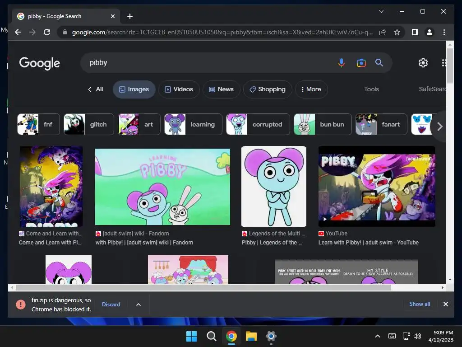Select the Images tab
462x347 pixels.
(x=134, y=89)
